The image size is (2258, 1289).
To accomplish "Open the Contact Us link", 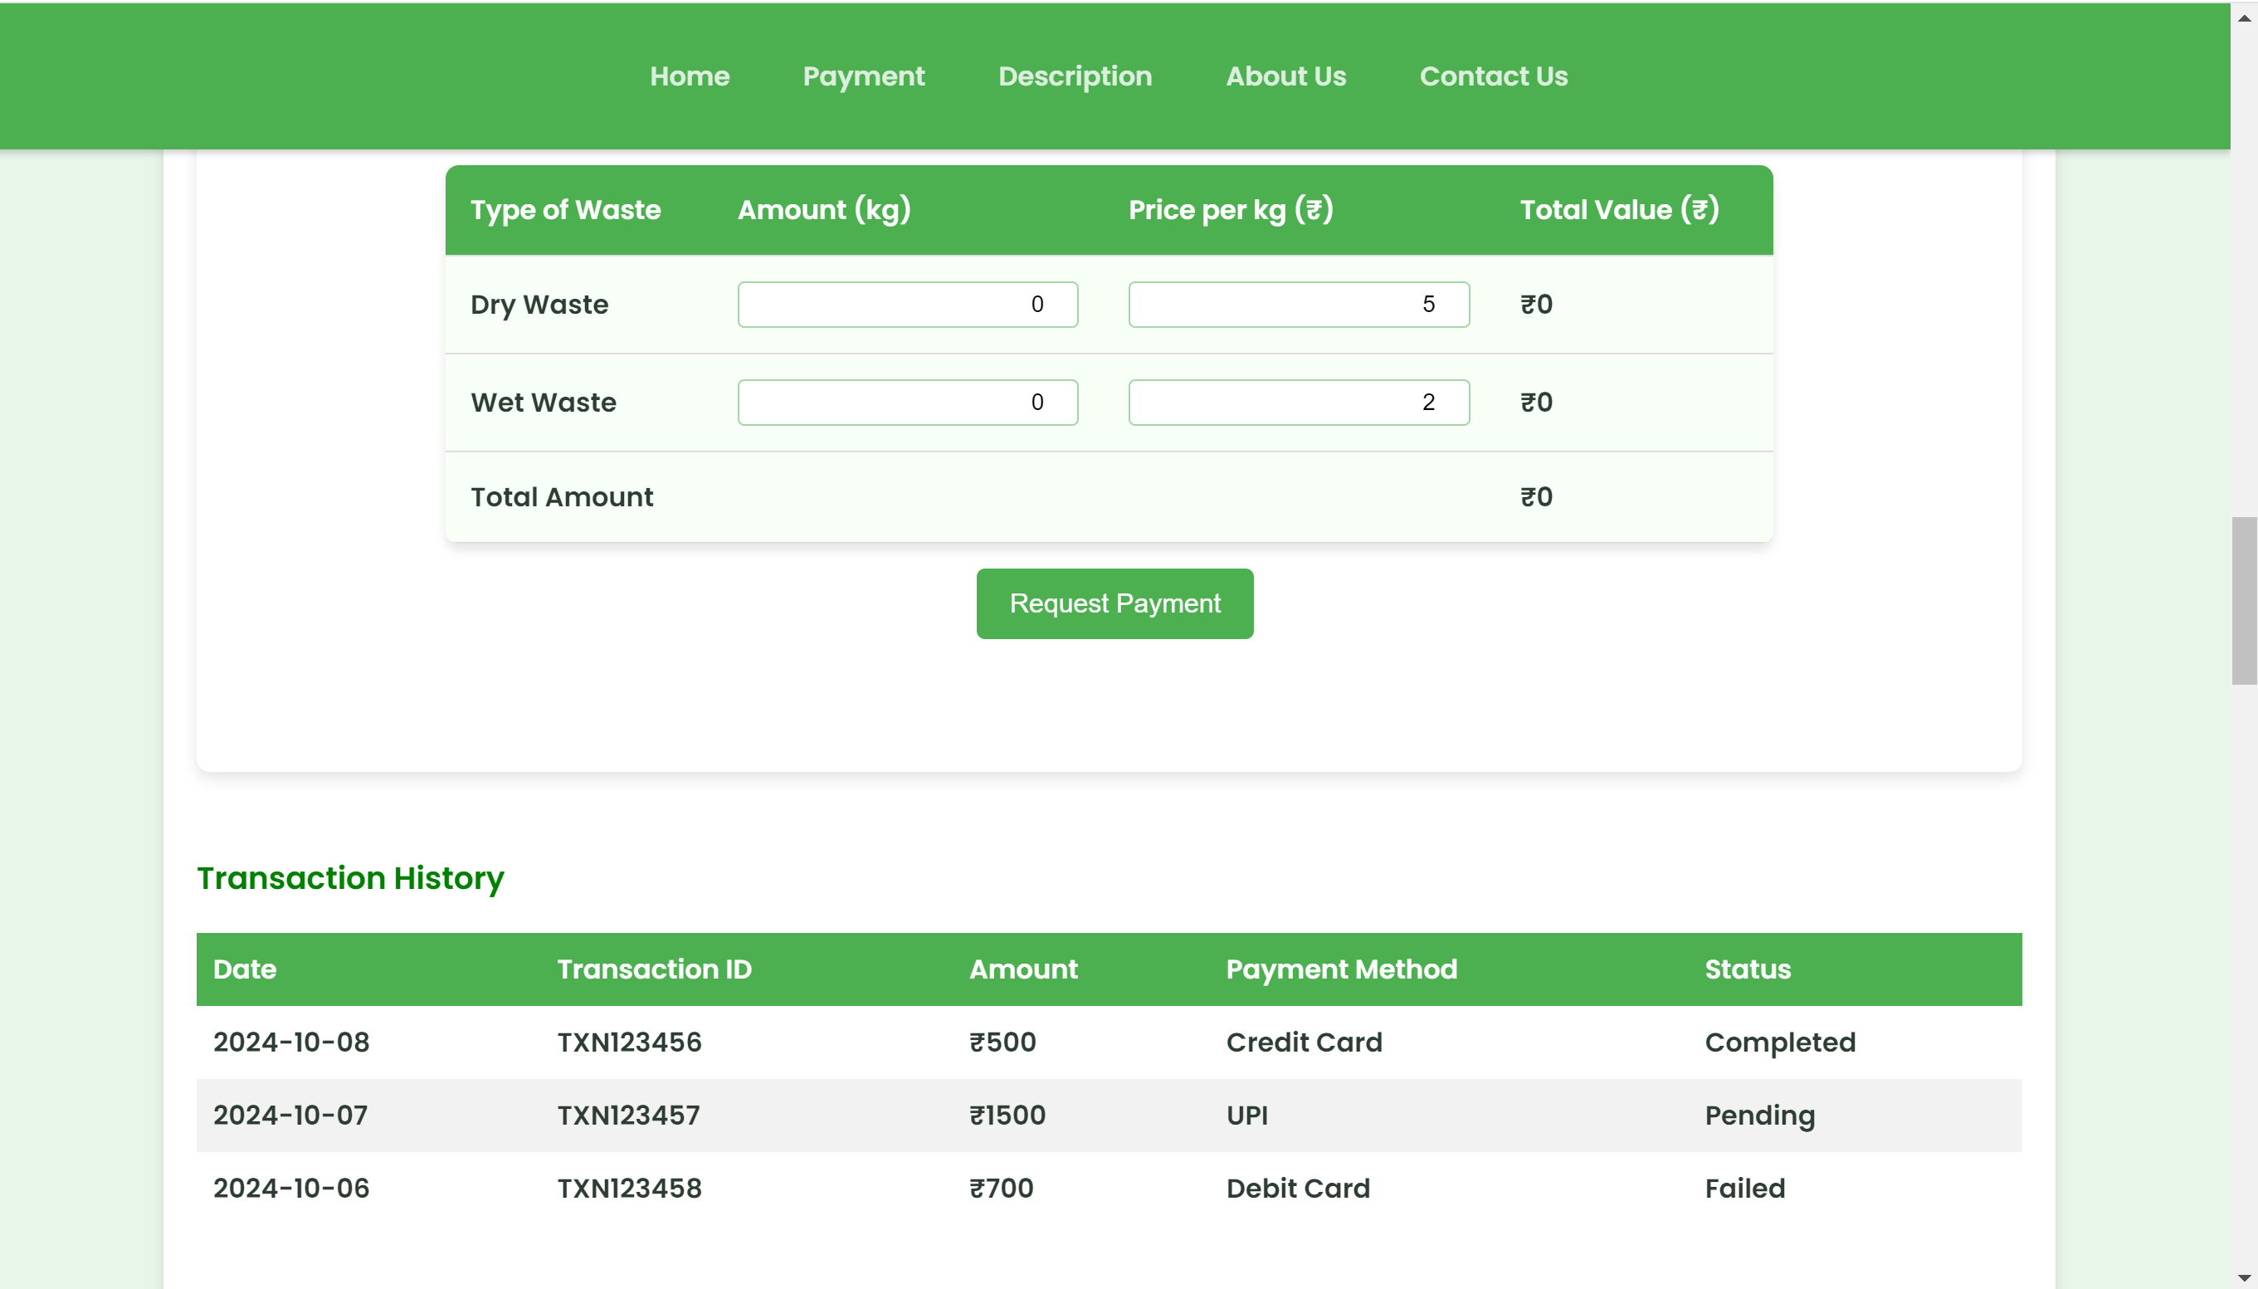I will pyautogui.click(x=1493, y=76).
